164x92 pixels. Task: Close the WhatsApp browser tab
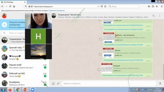pyautogui.click(x=25, y=2)
